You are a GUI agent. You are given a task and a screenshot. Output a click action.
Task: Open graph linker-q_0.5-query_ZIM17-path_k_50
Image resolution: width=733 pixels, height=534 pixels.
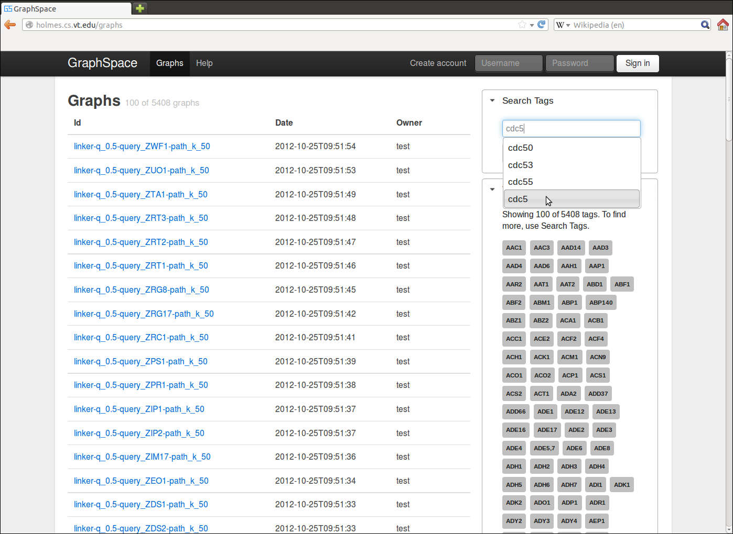pyautogui.click(x=142, y=457)
